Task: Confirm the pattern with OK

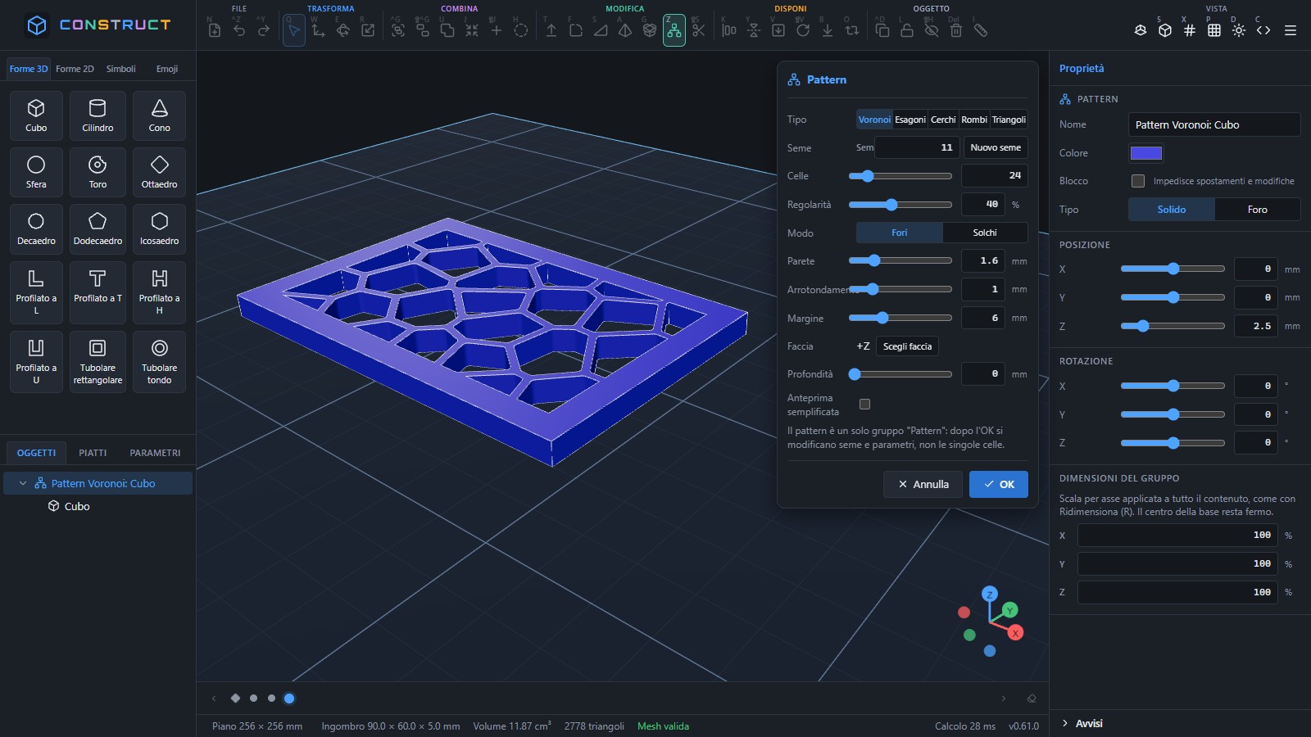Action: point(999,484)
